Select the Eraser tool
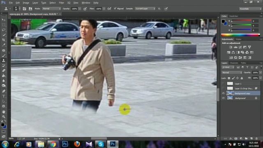 coord(4,71)
